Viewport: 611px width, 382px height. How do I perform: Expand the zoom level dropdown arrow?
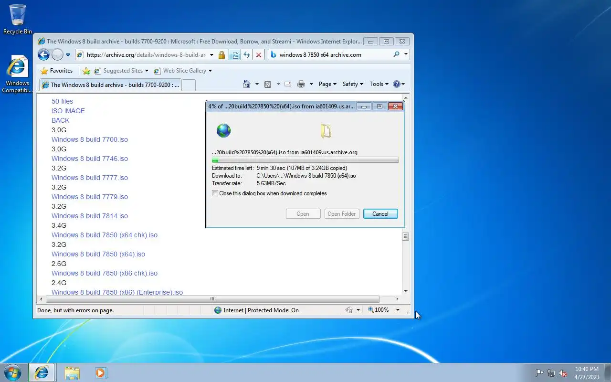pos(398,310)
